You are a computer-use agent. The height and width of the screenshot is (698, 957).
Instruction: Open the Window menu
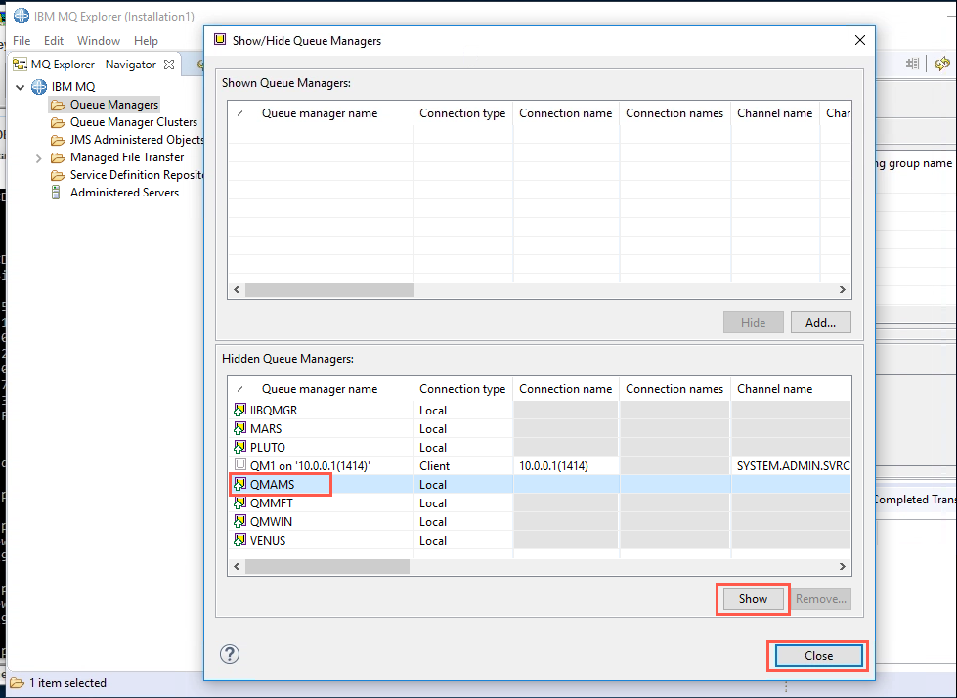pos(99,41)
